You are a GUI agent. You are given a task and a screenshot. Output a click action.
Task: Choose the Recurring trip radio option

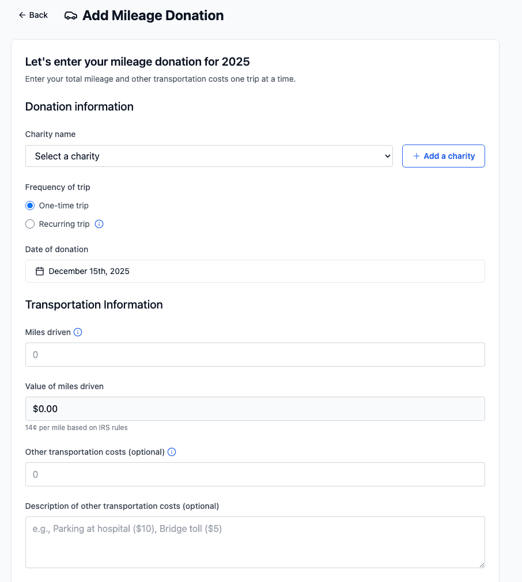pos(30,224)
